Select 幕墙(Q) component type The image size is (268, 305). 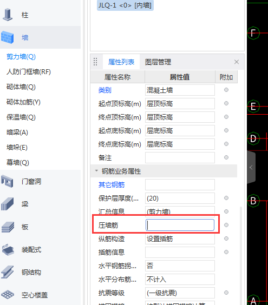(x=17, y=162)
